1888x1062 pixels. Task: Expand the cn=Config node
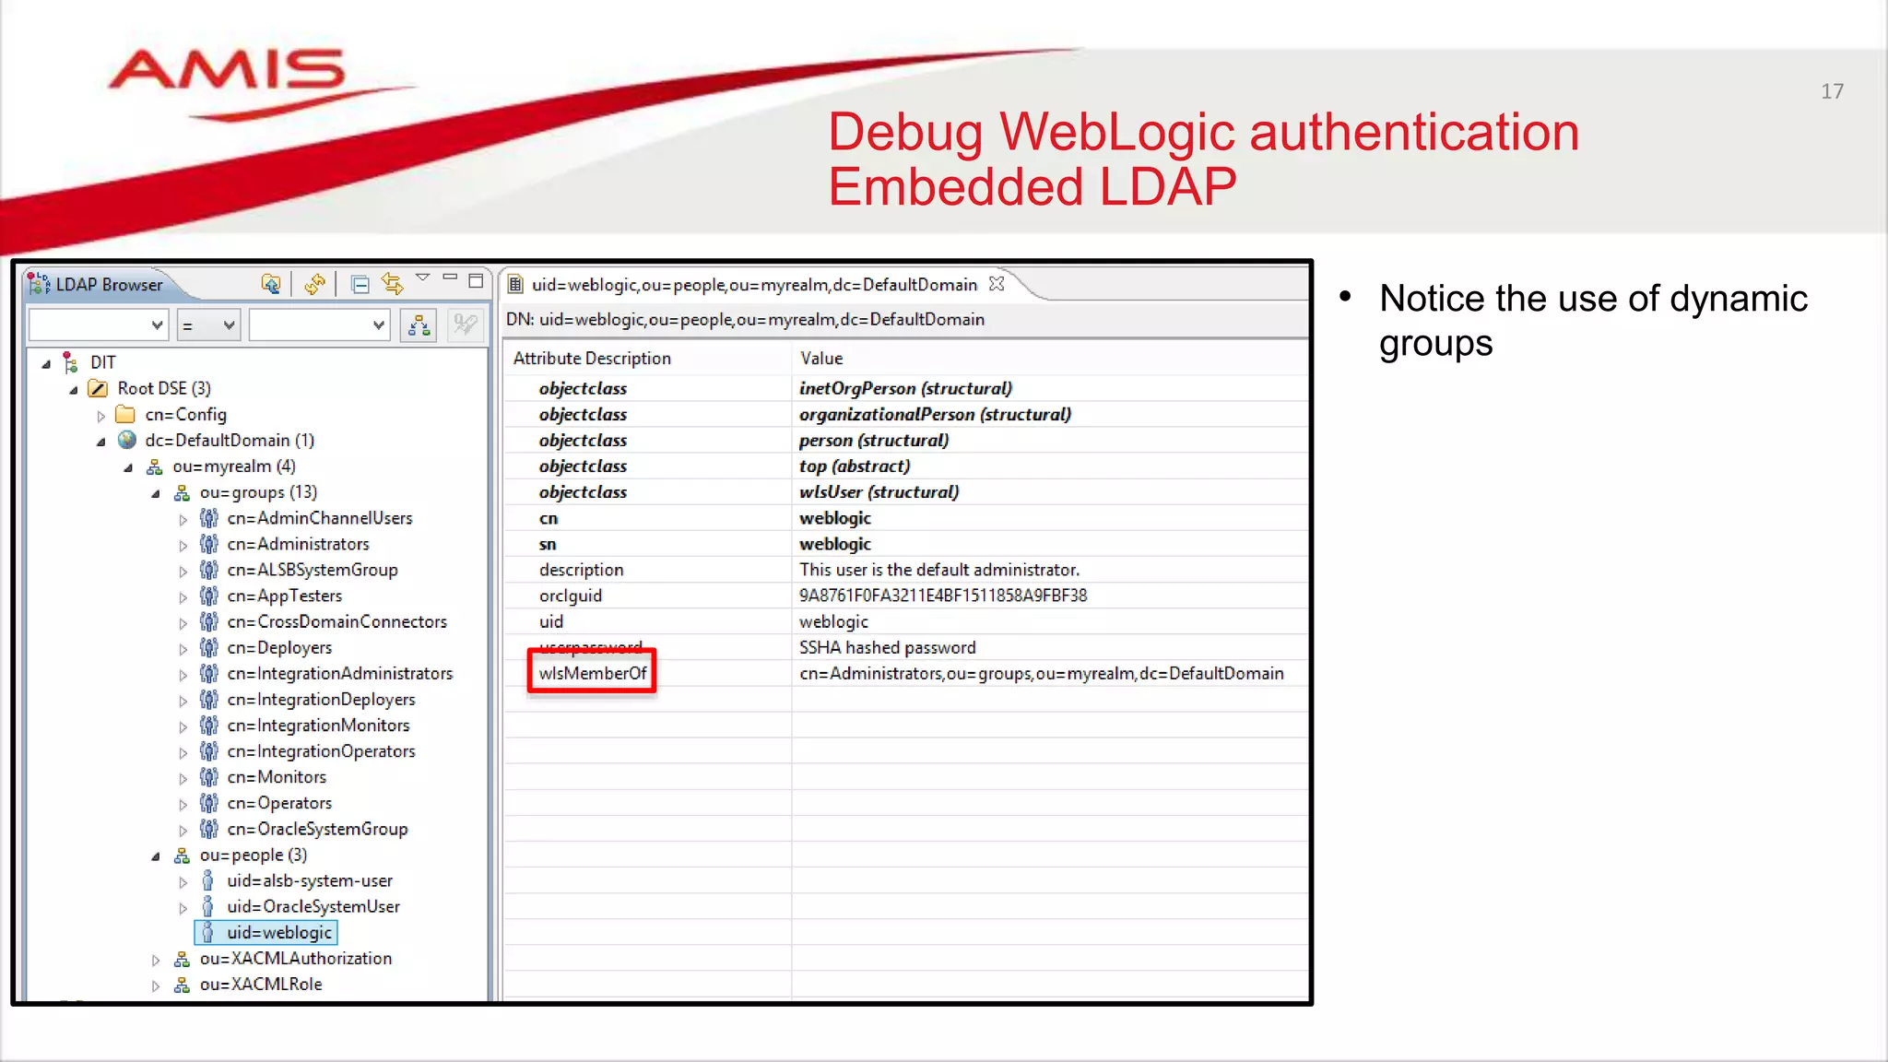pos(100,416)
